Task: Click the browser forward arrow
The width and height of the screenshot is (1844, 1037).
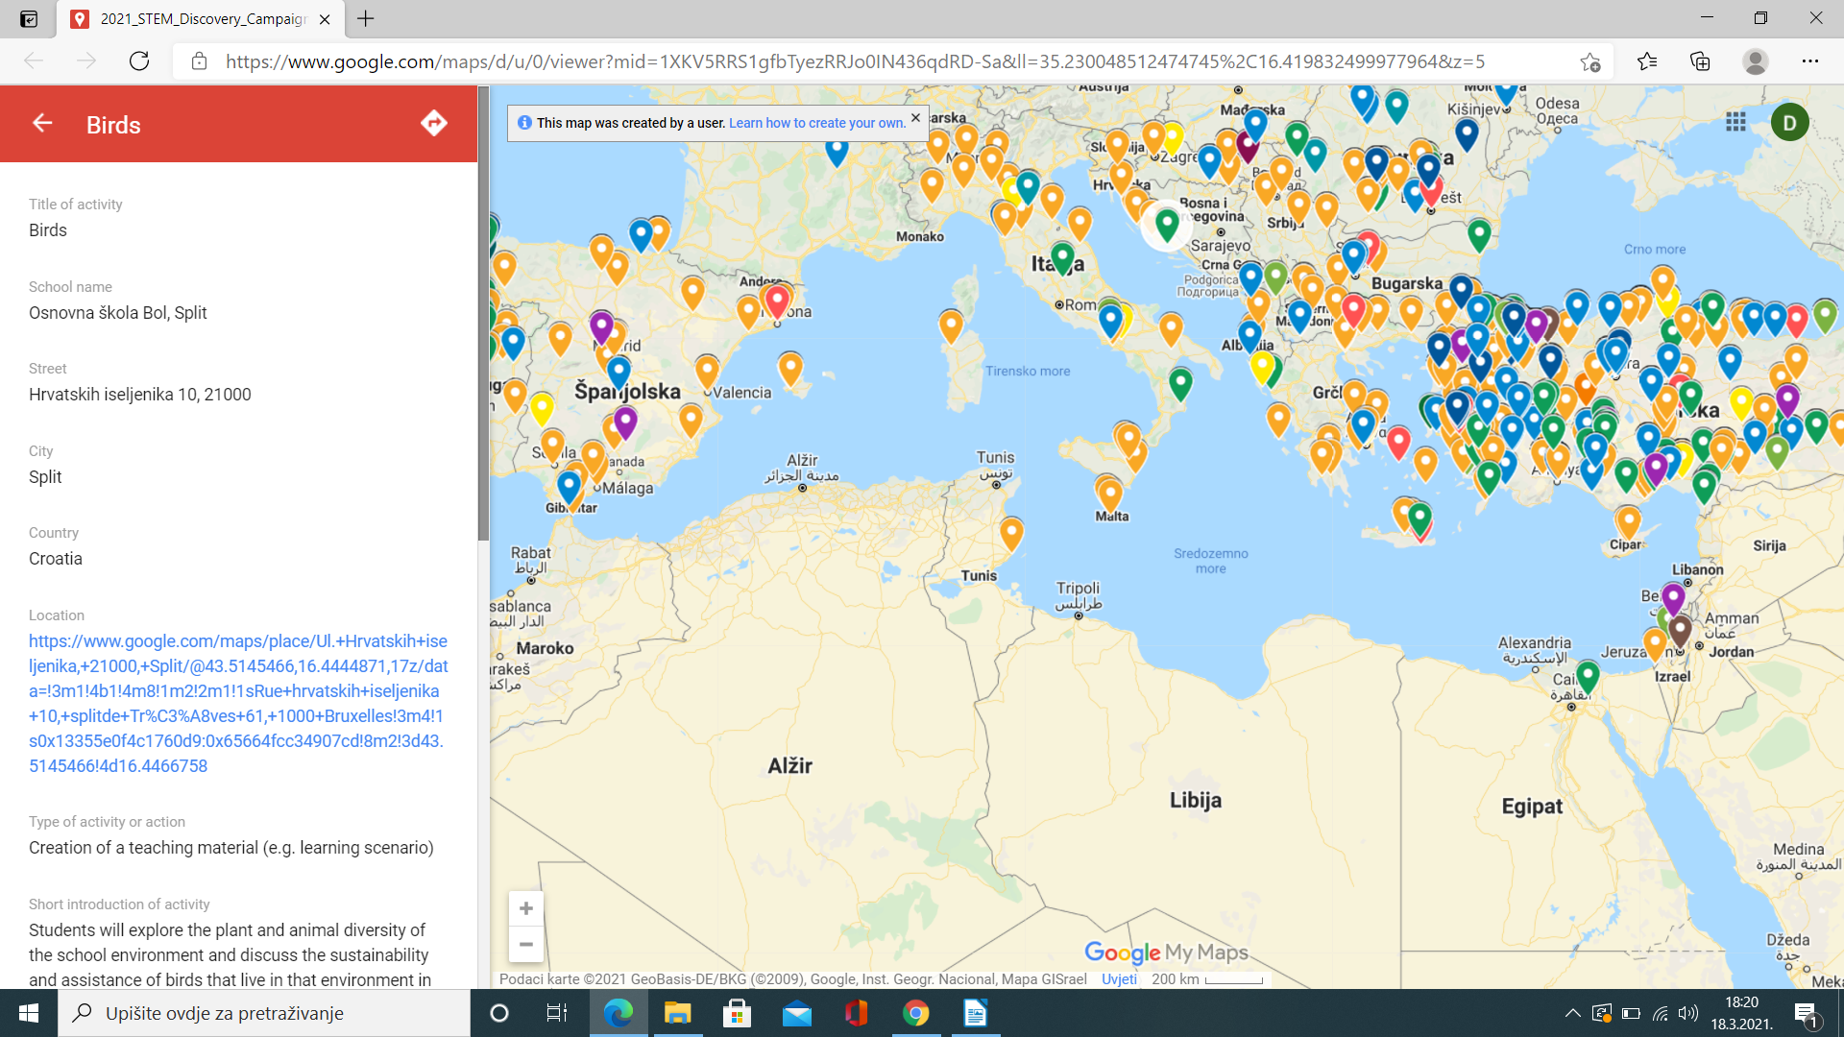Action: point(86,61)
